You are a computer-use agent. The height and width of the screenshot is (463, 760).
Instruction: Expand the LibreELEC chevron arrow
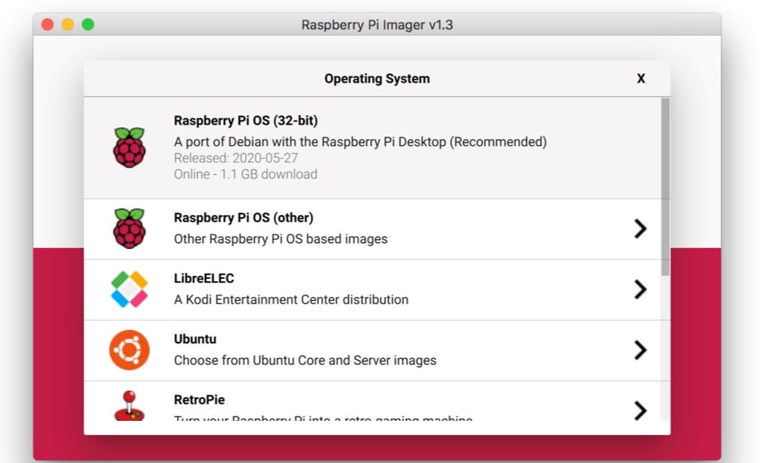640,289
